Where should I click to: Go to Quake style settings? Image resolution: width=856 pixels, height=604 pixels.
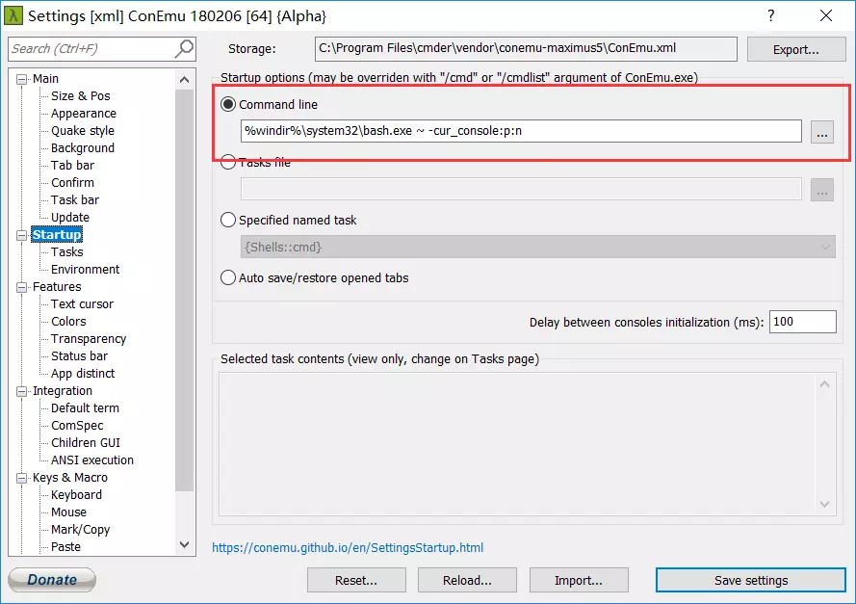[x=83, y=131]
